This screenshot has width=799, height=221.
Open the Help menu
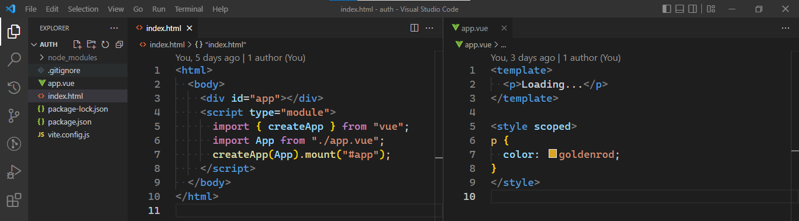click(221, 9)
